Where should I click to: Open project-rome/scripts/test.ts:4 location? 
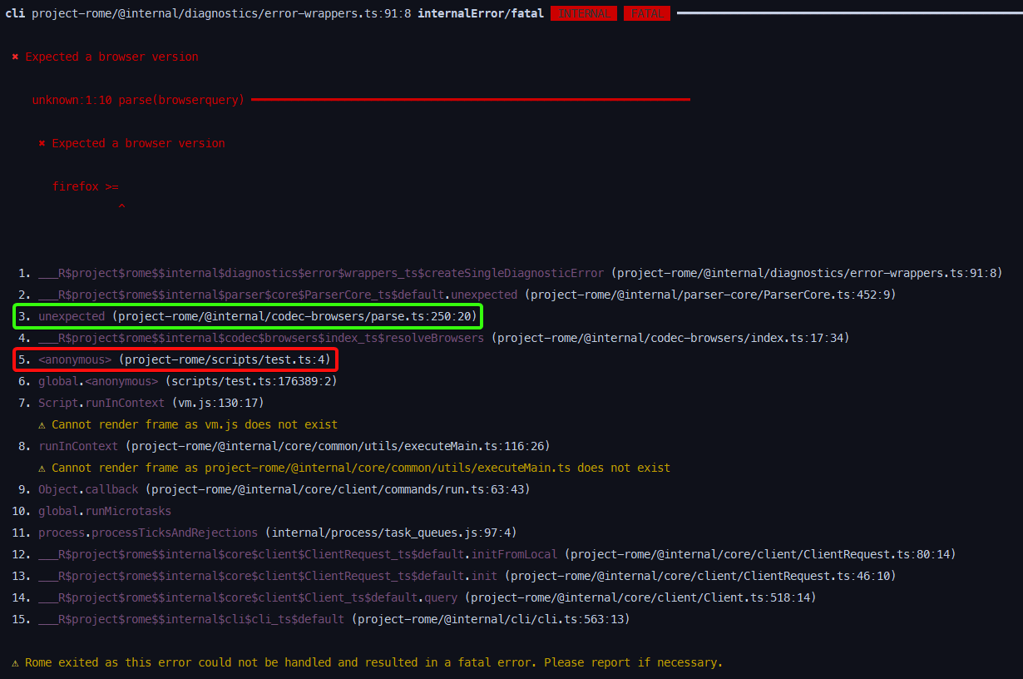225,359
